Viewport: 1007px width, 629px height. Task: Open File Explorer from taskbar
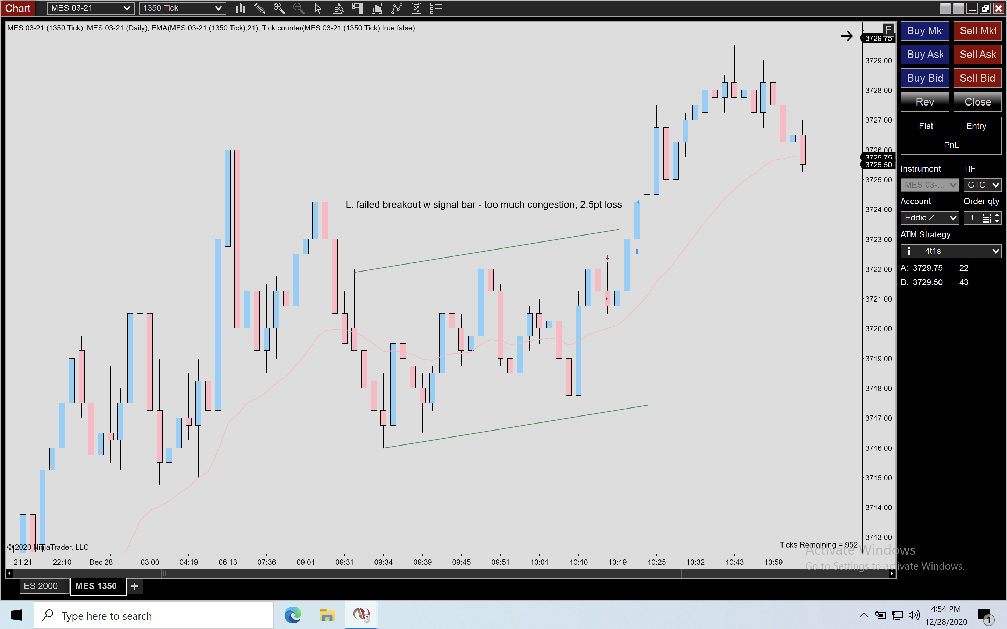[x=327, y=615]
